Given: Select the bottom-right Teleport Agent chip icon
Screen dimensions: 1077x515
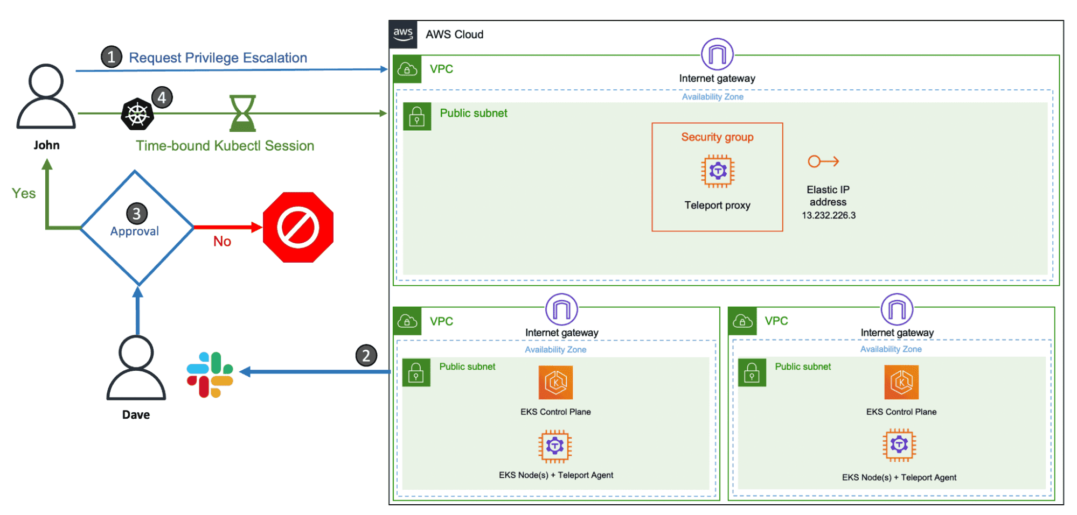Looking at the screenshot, I should pyautogui.click(x=899, y=445).
